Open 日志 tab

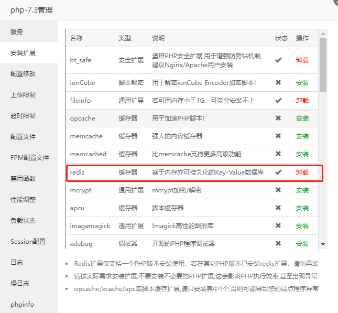tap(29, 263)
